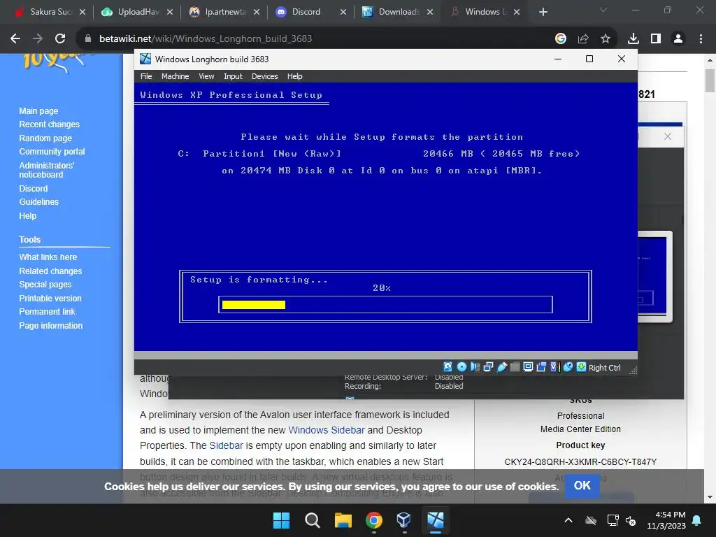This screenshot has width=716, height=537.
Task: Open the Printable version link
Action: [x=50, y=298]
